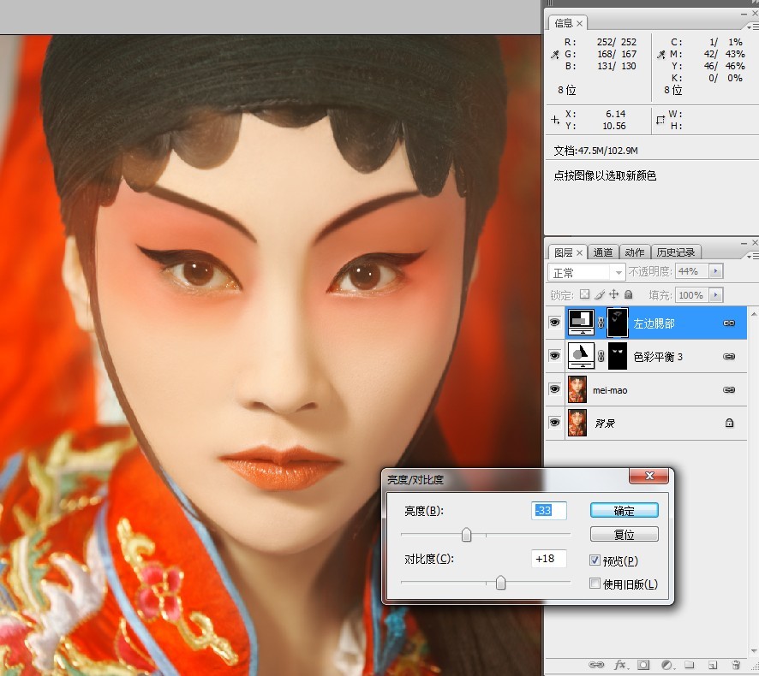Create new adjustment layer via half-circle icon

point(666,665)
